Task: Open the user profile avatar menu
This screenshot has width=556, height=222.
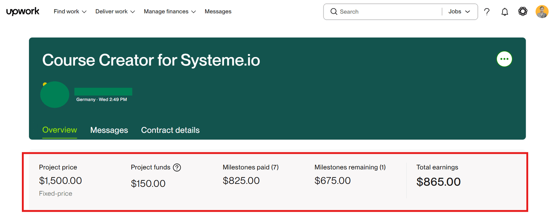Action: [x=542, y=12]
